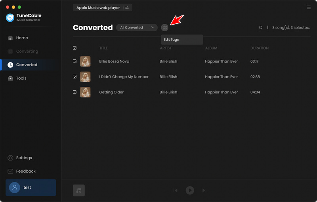Click the test user account button
The image size is (317, 202).
point(31,187)
